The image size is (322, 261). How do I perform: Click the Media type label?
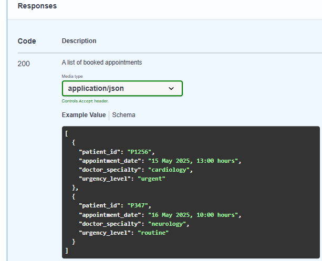pos(72,76)
